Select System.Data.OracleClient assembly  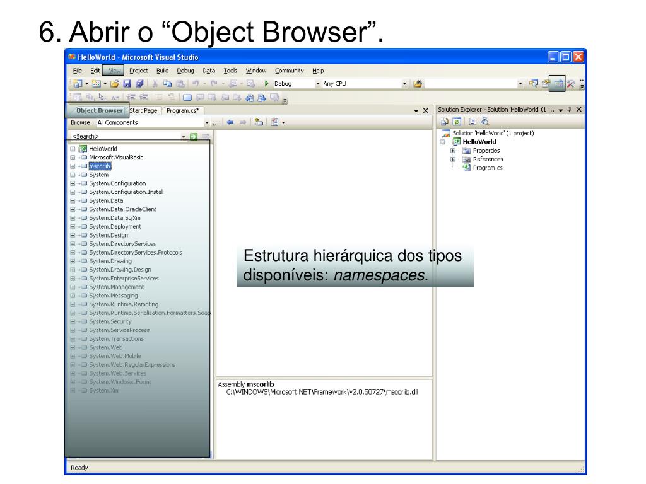coord(123,209)
